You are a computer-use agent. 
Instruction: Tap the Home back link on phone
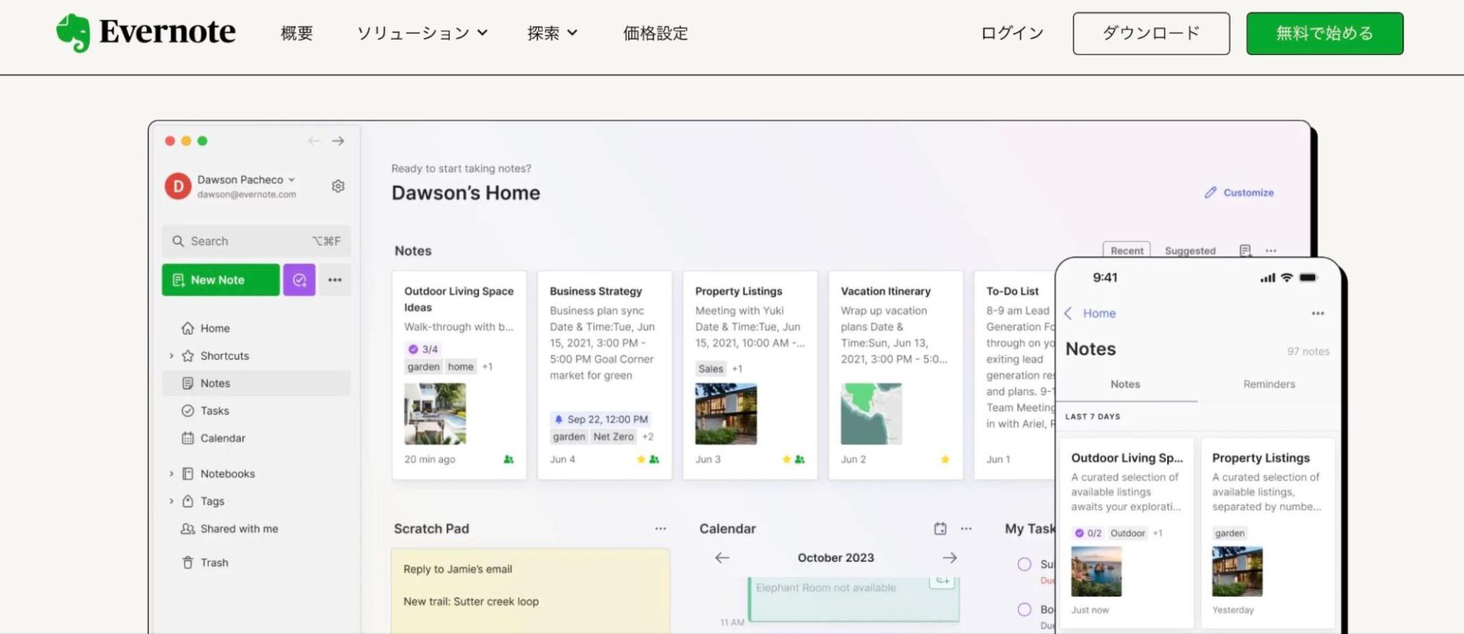coord(1090,313)
